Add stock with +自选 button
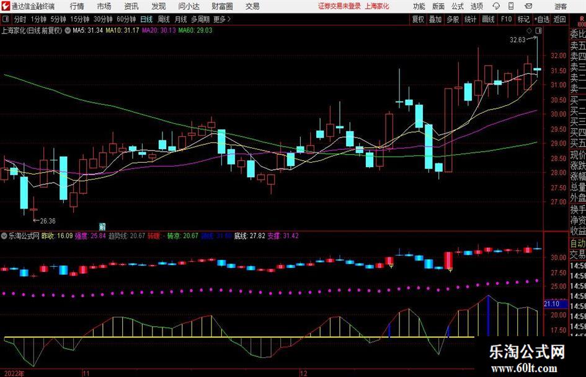Viewport: 586px width, 377px height. (542, 19)
